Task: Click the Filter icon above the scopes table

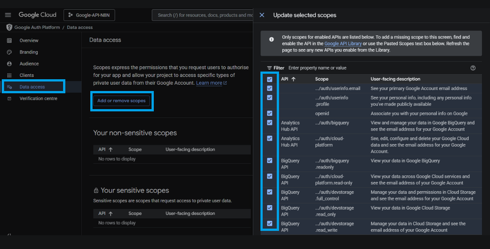Action: [x=269, y=68]
